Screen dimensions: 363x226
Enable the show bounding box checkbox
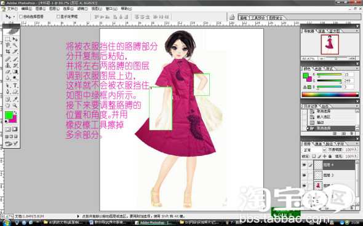[x=58, y=17]
